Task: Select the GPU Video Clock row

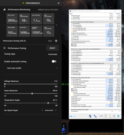Action: [x=95, y=100]
